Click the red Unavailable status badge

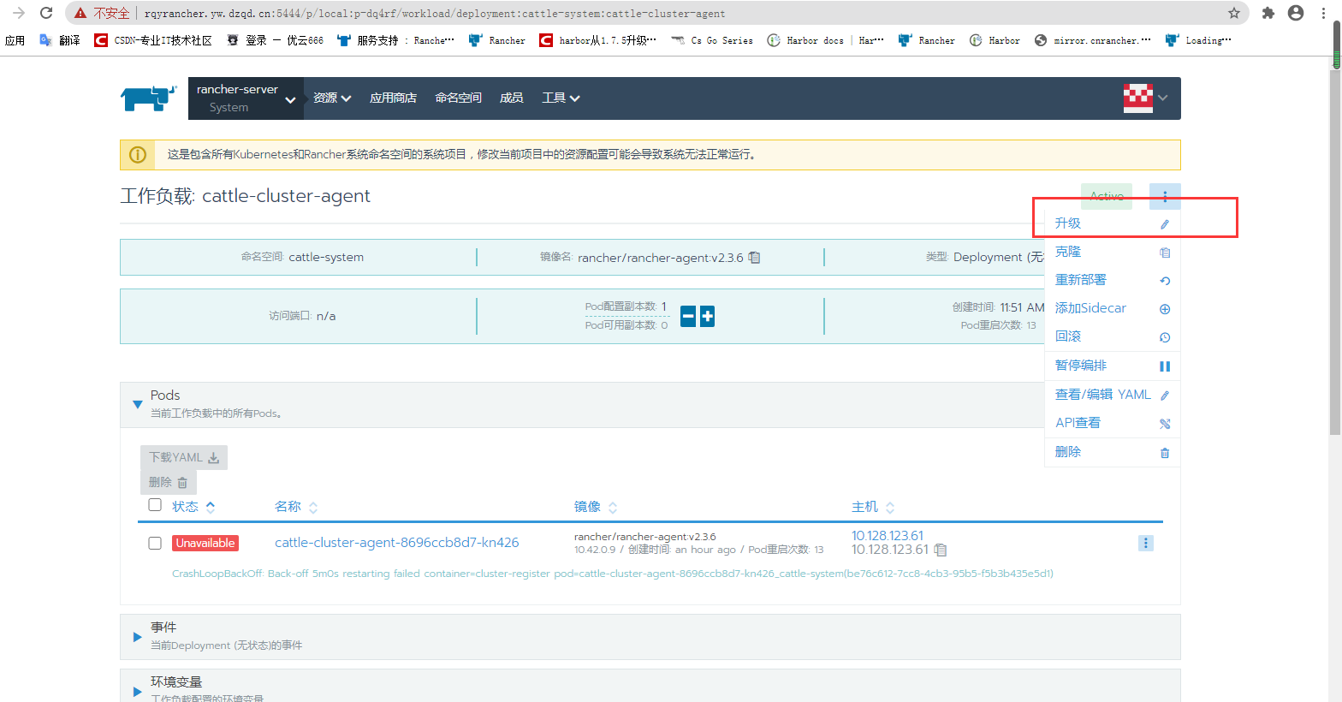pos(205,543)
